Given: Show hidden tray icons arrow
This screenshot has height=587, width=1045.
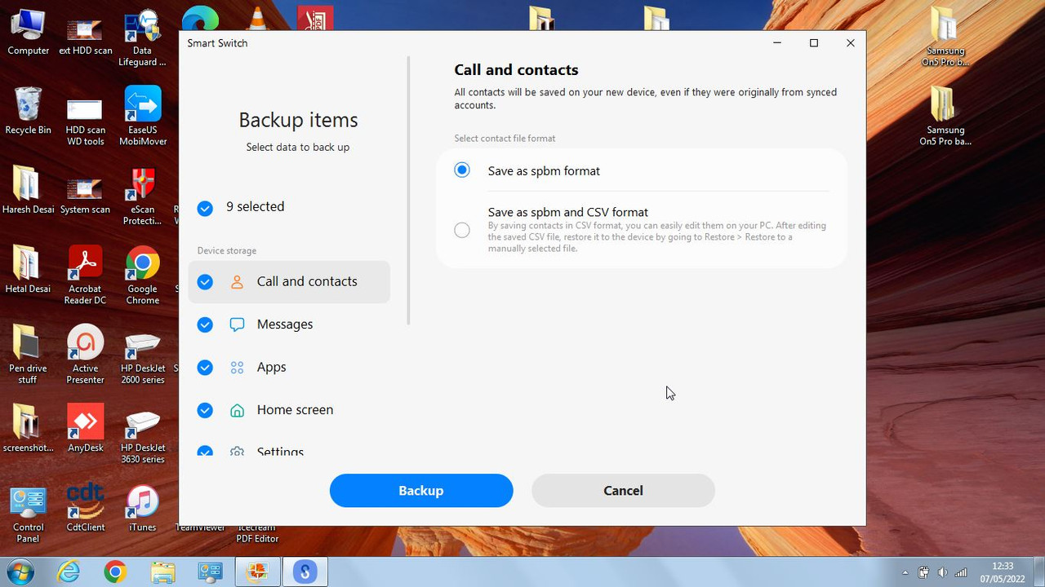Looking at the screenshot, I should click(x=905, y=572).
